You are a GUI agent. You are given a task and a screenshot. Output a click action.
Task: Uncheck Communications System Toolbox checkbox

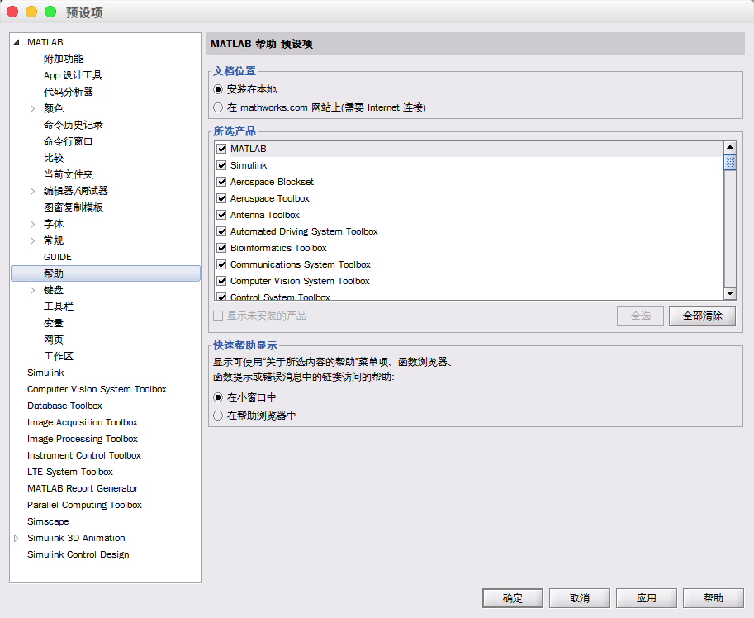(x=221, y=264)
